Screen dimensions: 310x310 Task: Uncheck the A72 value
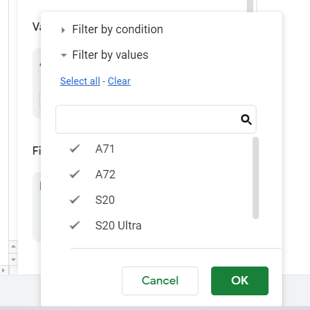tap(75, 174)
